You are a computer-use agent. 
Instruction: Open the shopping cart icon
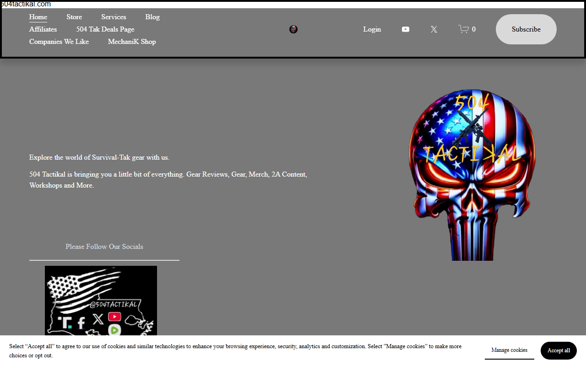click(467, 29)
